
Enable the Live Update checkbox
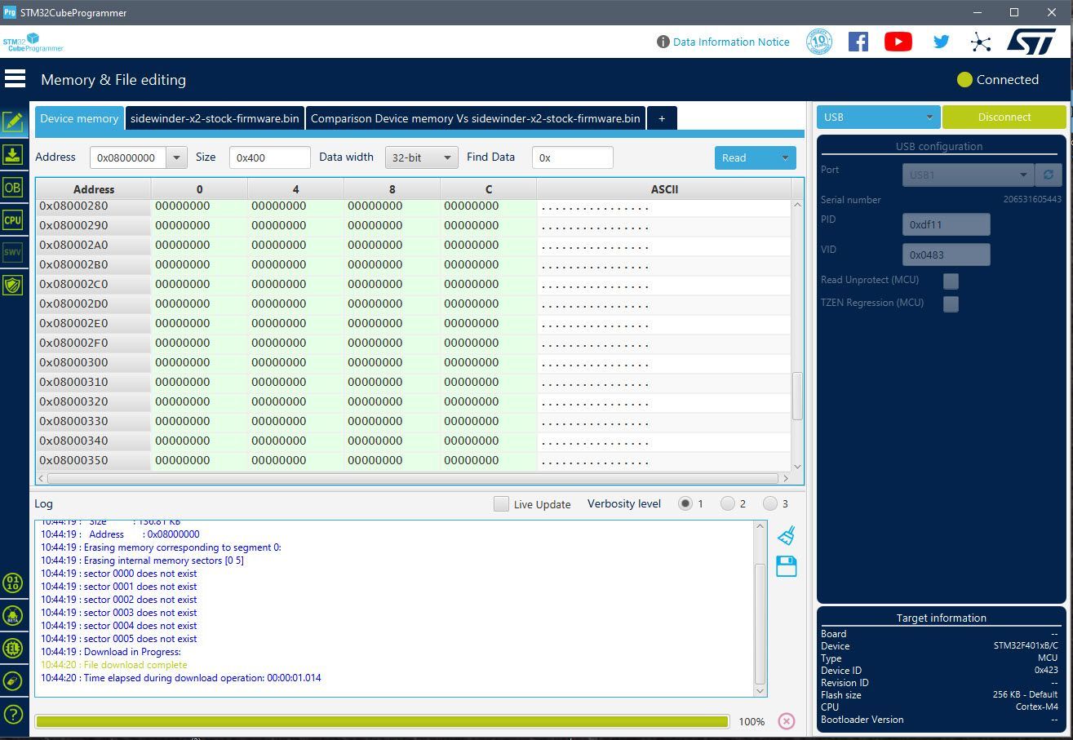(502, 504)
